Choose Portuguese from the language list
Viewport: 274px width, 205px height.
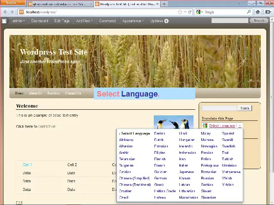point(210,165)
